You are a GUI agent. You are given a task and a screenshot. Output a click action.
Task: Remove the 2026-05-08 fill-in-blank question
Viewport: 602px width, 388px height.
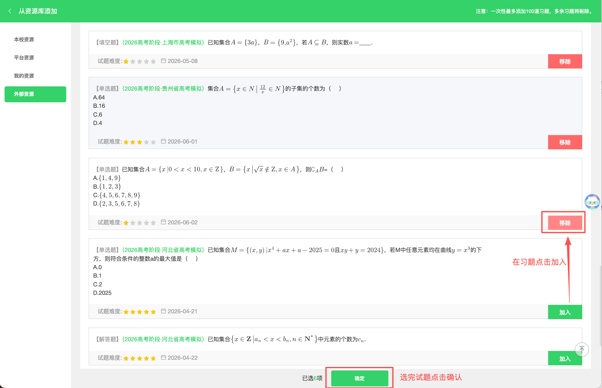coord(565,61)
